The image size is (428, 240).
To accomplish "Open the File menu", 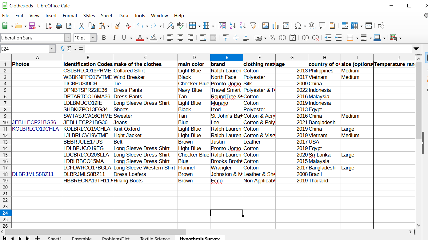I will point(6,16).
